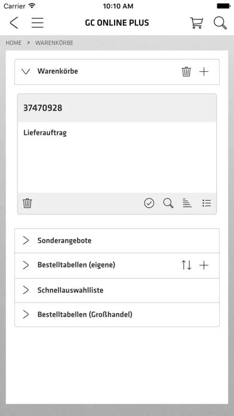Go to HOME in the breadcrumb
The height and width of the screenshot is (416, 234).
coord(14,42)
